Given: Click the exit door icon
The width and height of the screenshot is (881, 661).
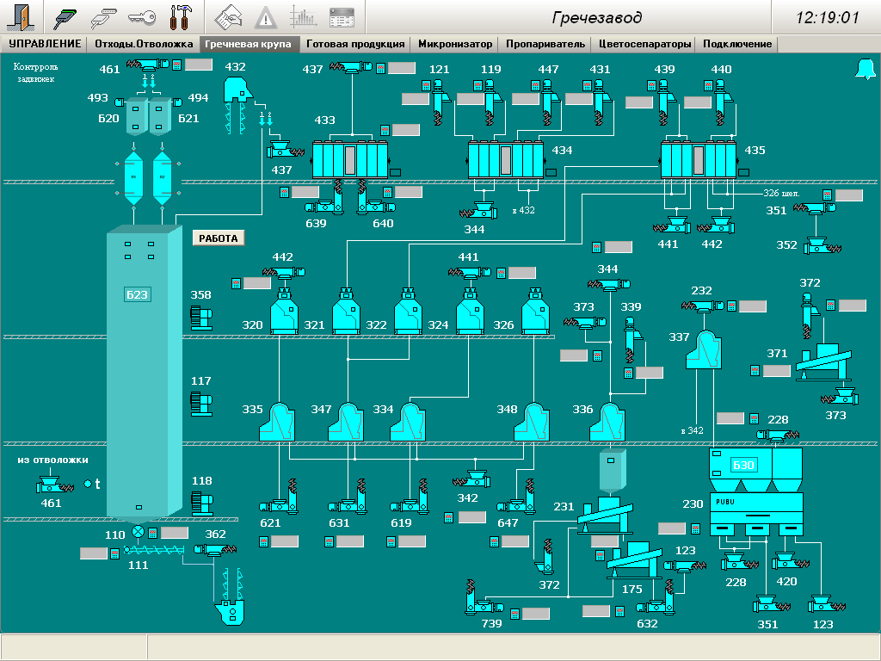Looking at the screenshot, I should (21, 16).
